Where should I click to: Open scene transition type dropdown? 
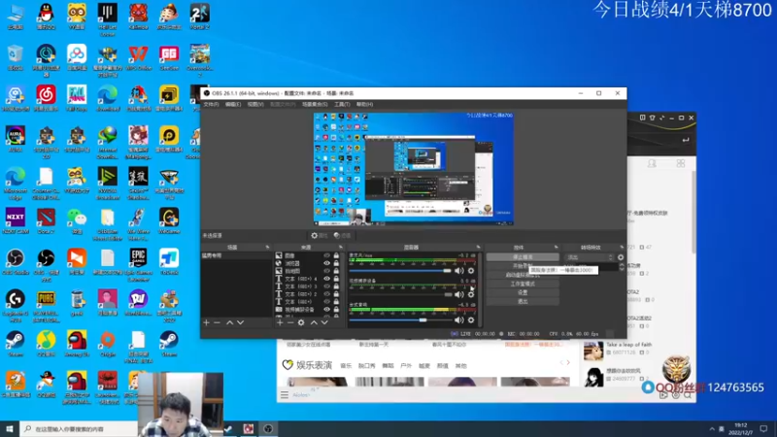tap(590, 257)
